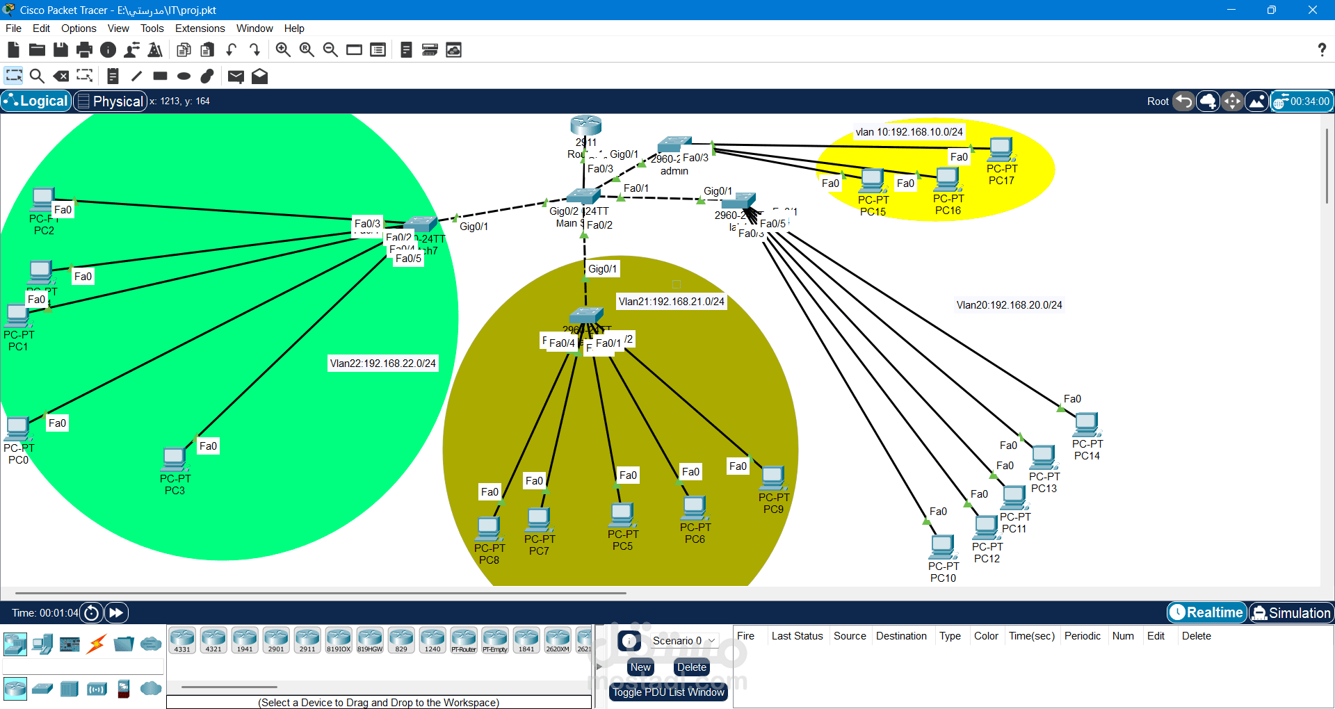
Task: Choose the End Devices category
Action: 42,644
